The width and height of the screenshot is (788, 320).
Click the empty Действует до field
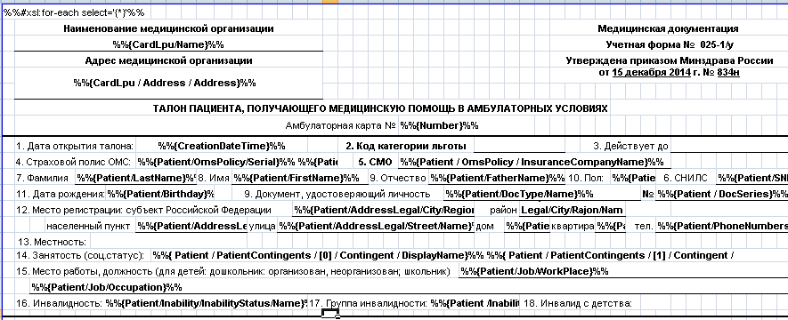tap(729, 146)
